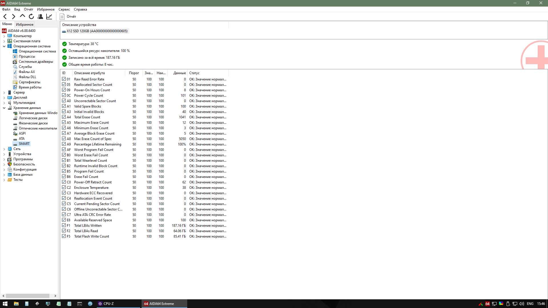This screenshot has height=308, width=548.
Task: Open the Справка menu
Action: (80, 9)
